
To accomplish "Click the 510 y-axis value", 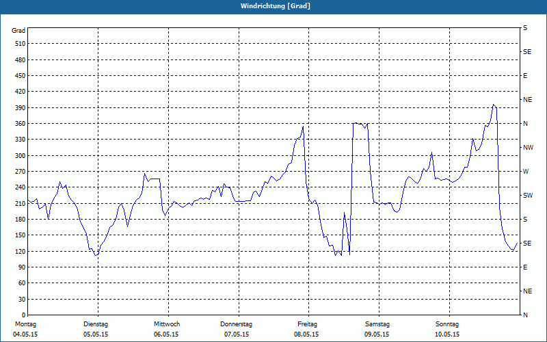I will [21, 44].
